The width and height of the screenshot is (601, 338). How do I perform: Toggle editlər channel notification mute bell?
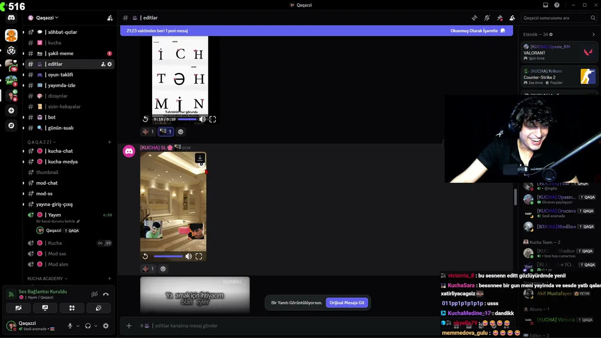pos(487,18)
